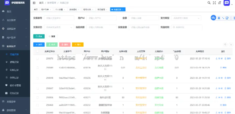This screenshot has height=114, width=235.
Task: Collapse sidebar with the hamburger icon
Action: pos(34,3)
